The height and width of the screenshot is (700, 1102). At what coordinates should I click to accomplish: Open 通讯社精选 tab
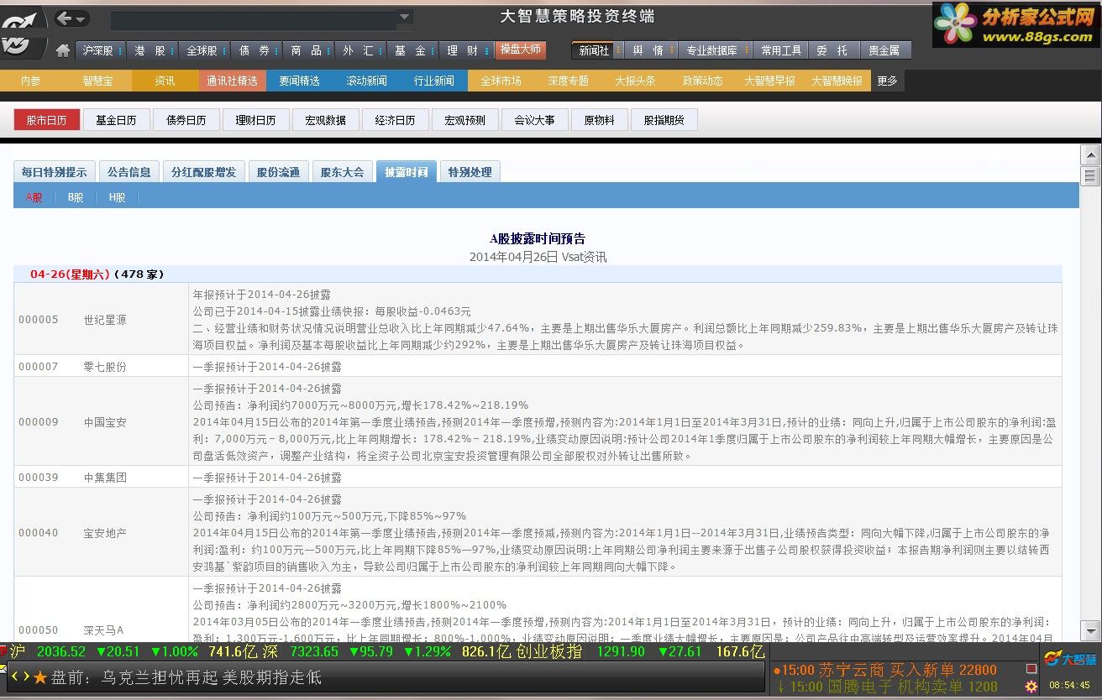pyautogui.click(x=233, y=81)
